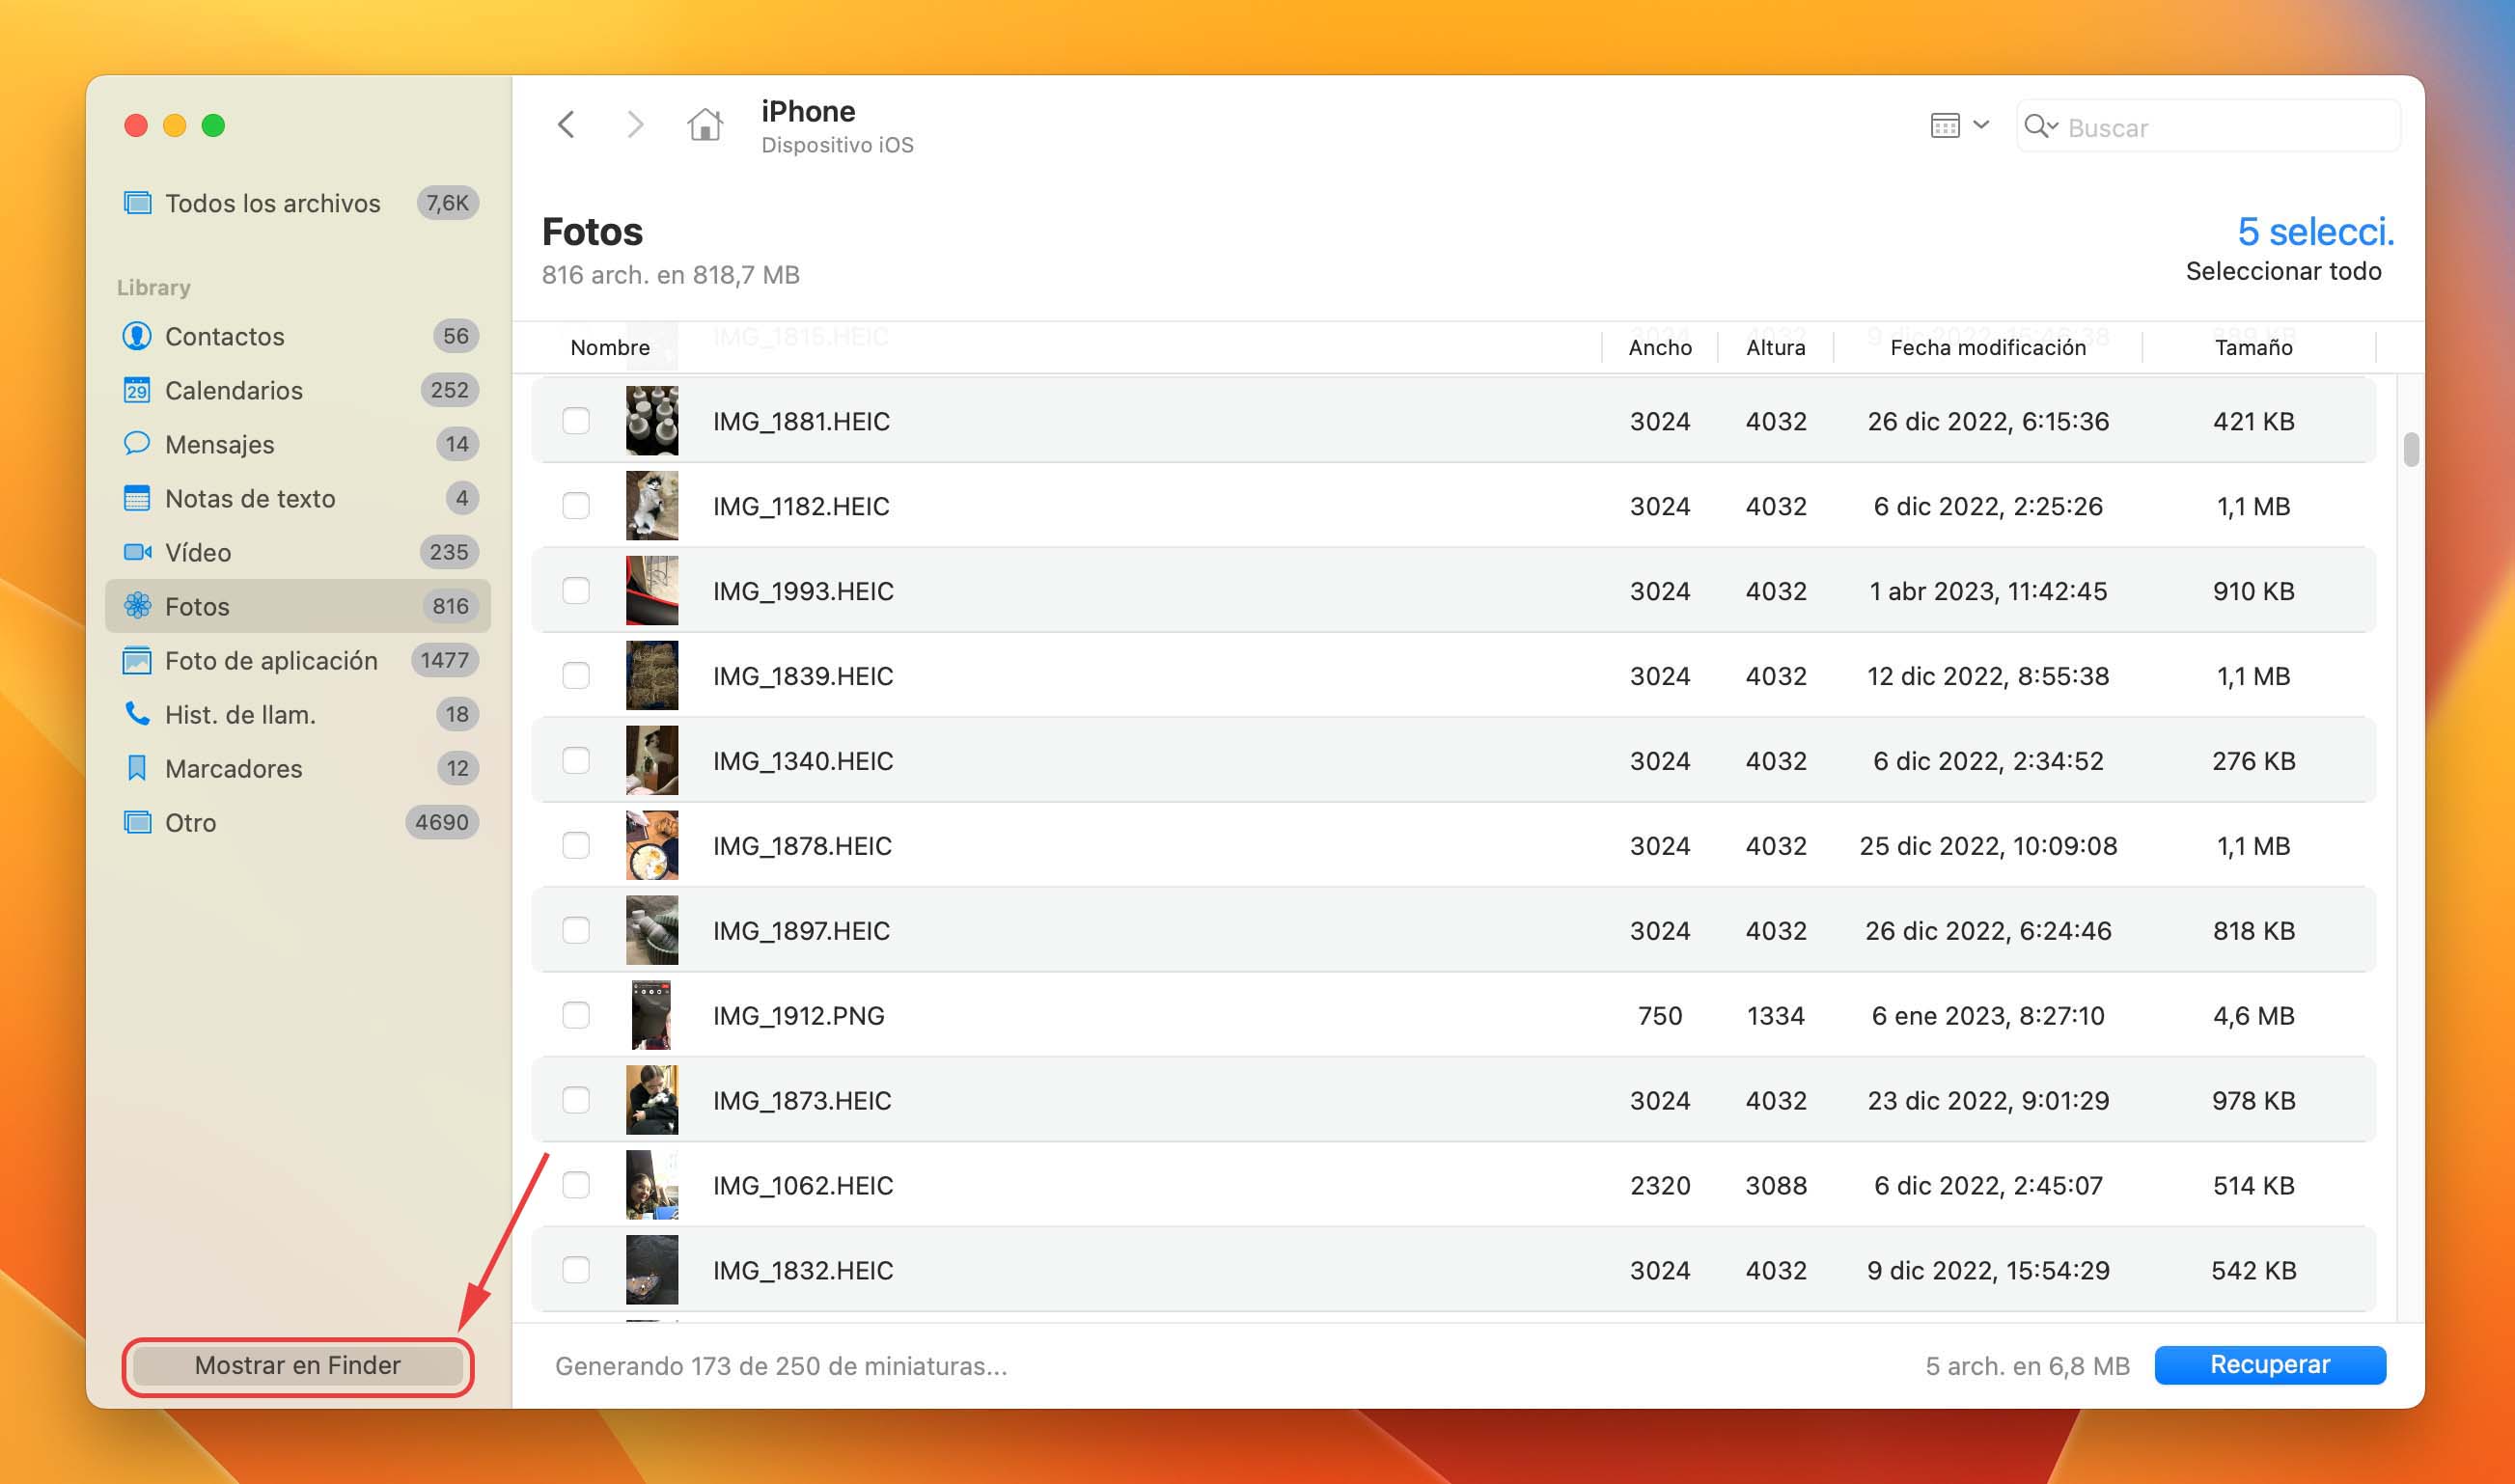Sort by the Tamaño column header
This screenshot has height=1484, width=2515.
coord(2254,347)
